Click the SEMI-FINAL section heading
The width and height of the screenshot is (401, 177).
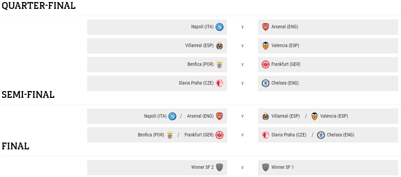point(28,95)
